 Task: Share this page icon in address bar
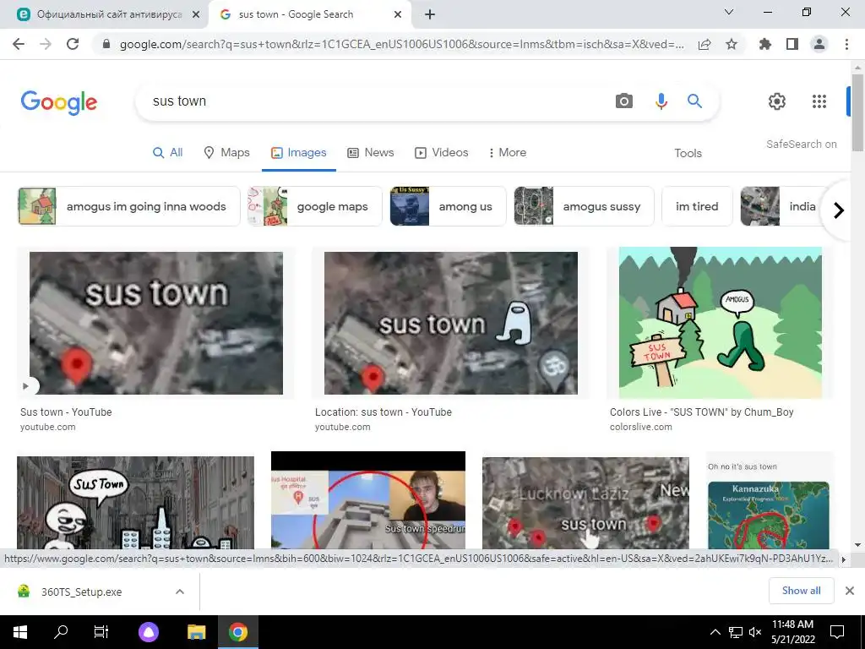coord(705,44)
